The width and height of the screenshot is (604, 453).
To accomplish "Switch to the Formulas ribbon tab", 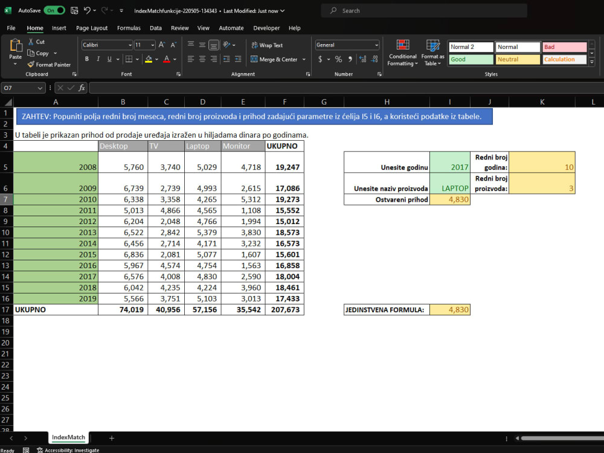I will click(129, 28).
